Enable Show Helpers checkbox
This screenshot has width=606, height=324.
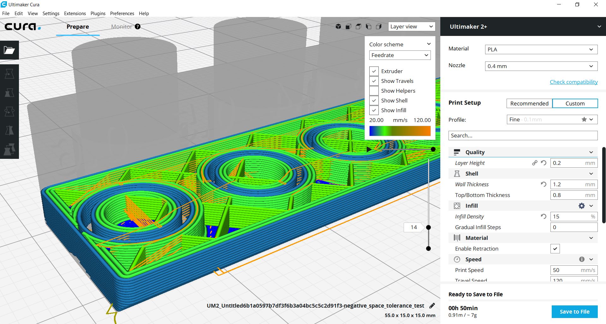(374, 91)
